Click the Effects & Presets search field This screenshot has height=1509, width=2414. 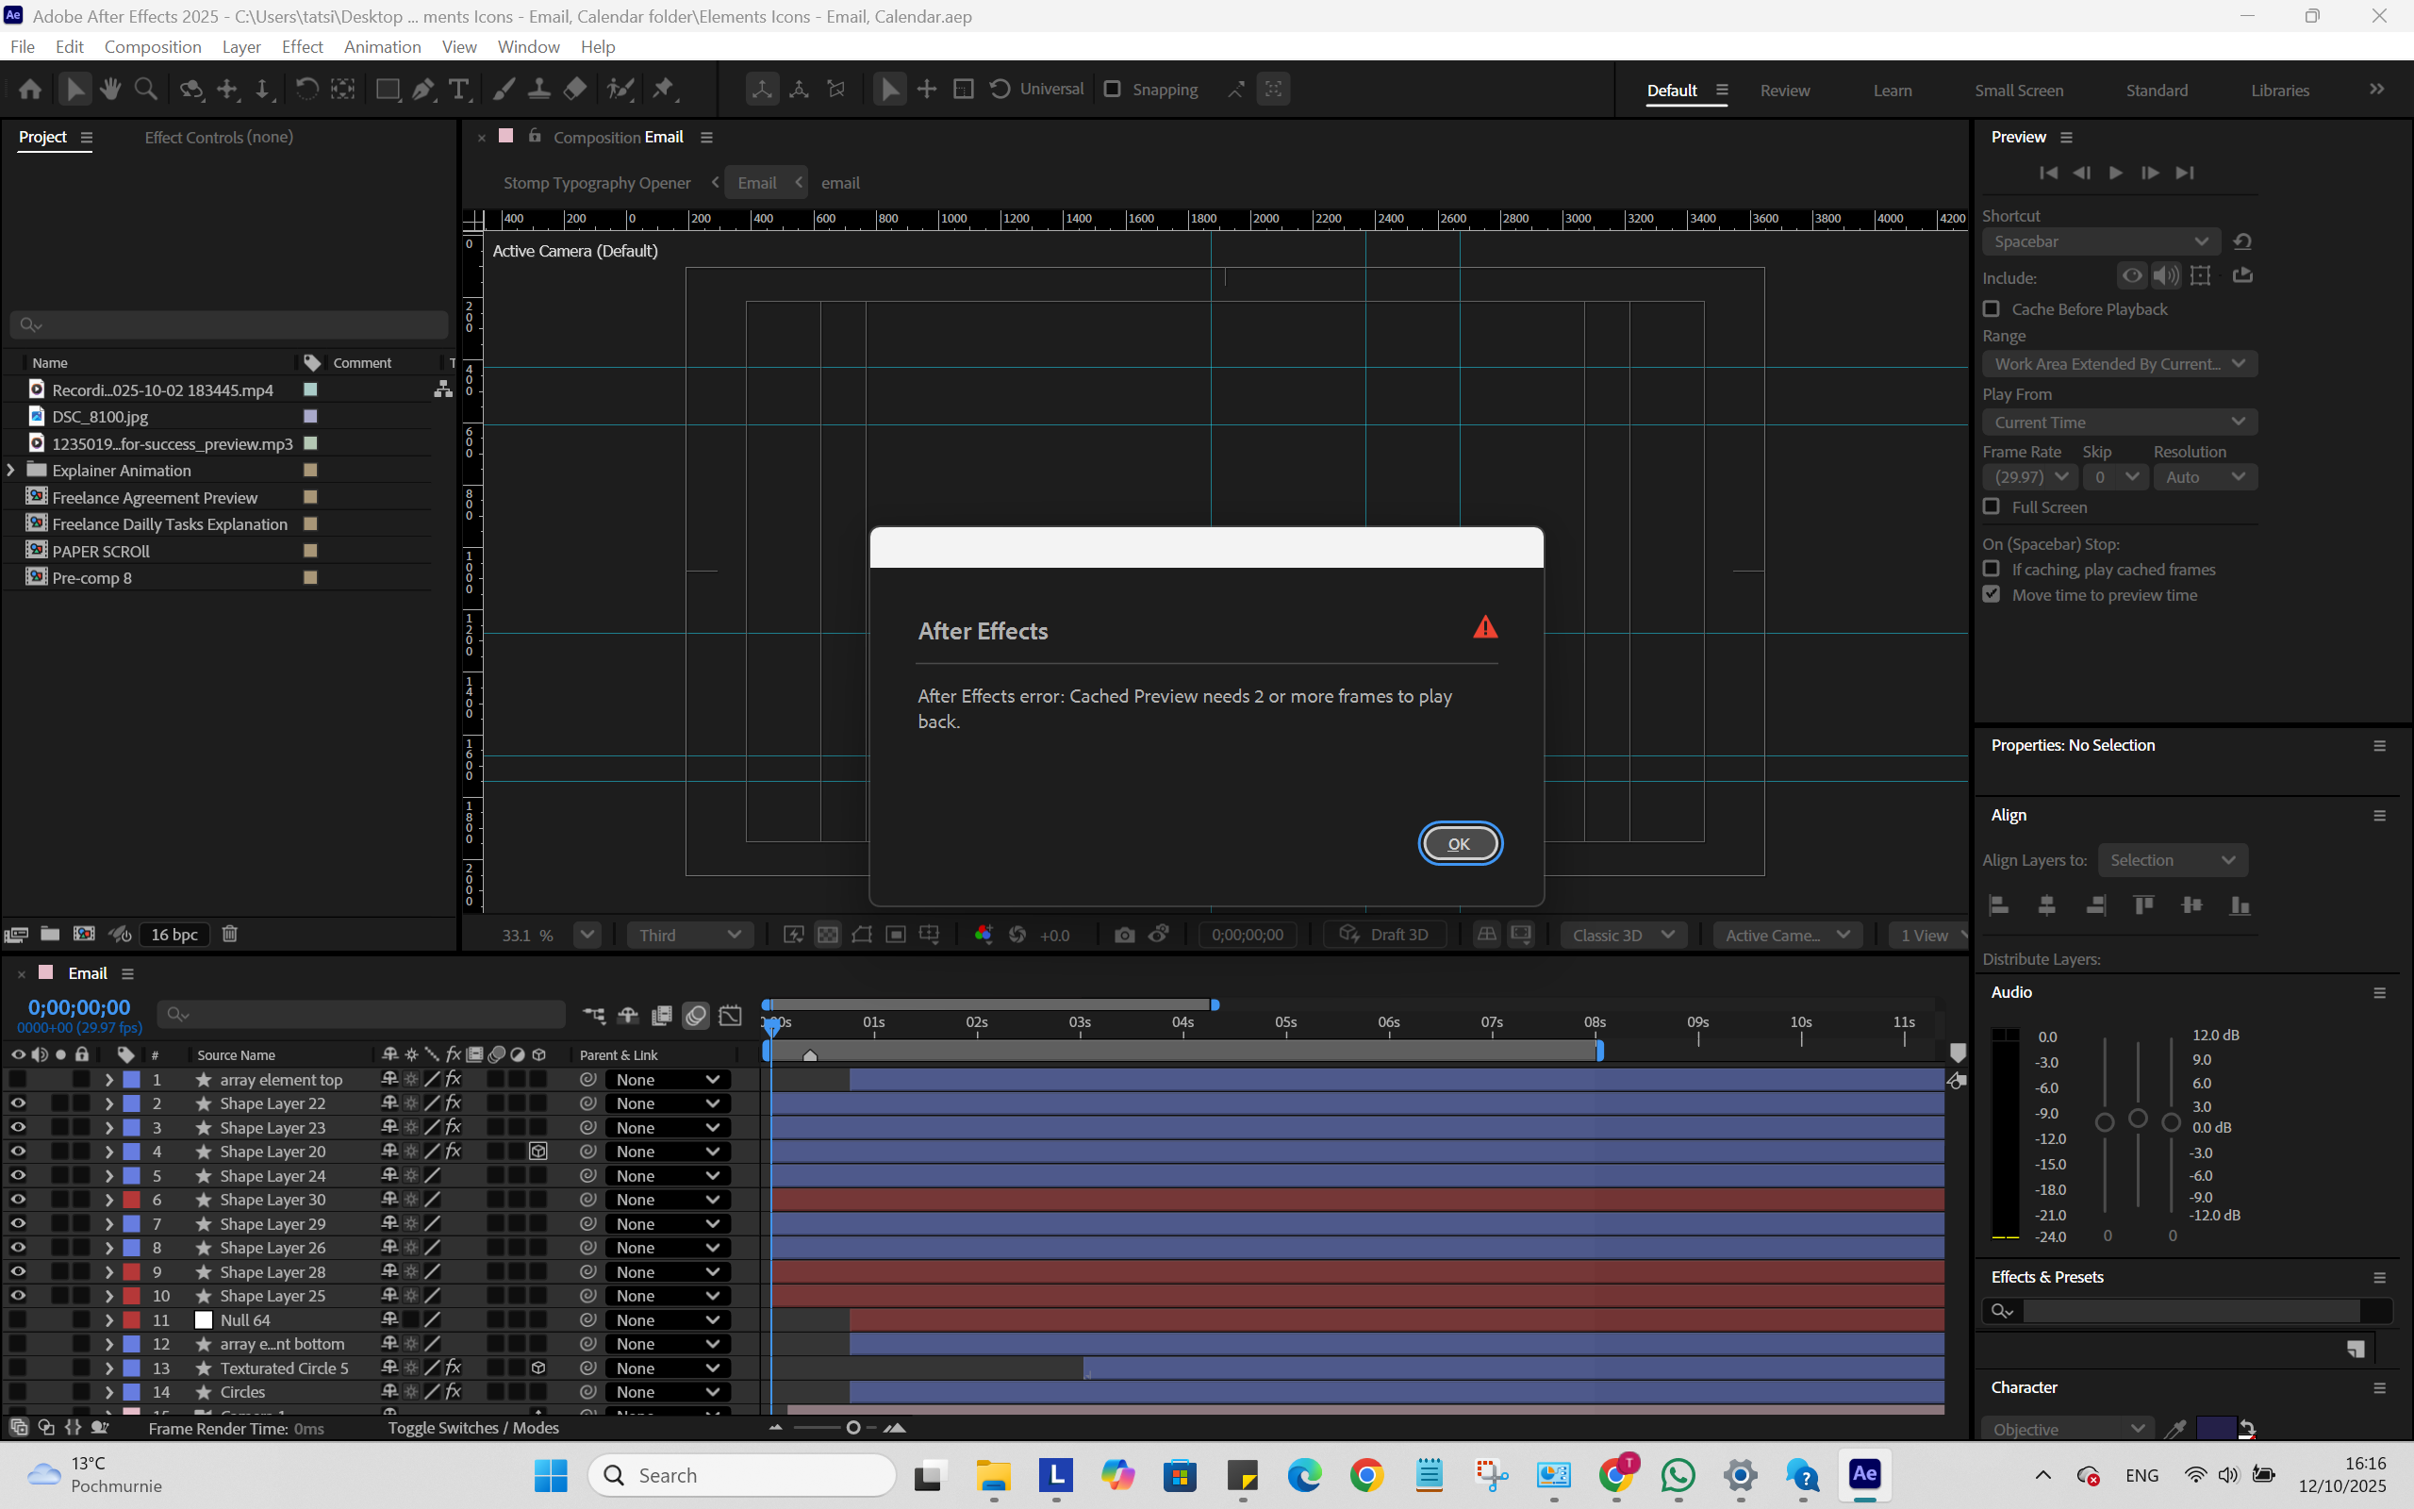(2190, 1310)
